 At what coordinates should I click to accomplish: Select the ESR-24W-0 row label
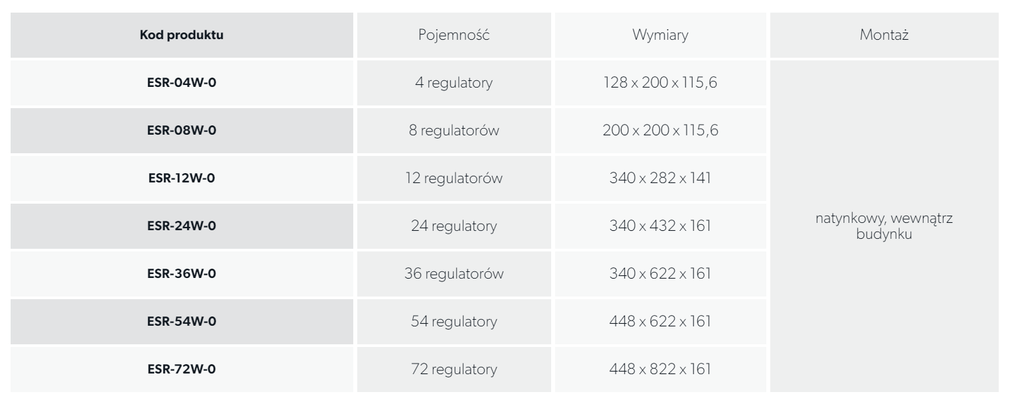pos(181,226)
